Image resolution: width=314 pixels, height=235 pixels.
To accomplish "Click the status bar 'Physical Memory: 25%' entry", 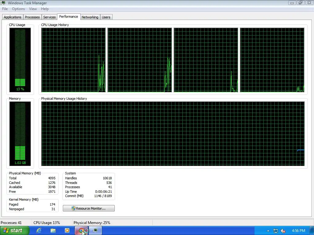I will (x=92, y=223).
